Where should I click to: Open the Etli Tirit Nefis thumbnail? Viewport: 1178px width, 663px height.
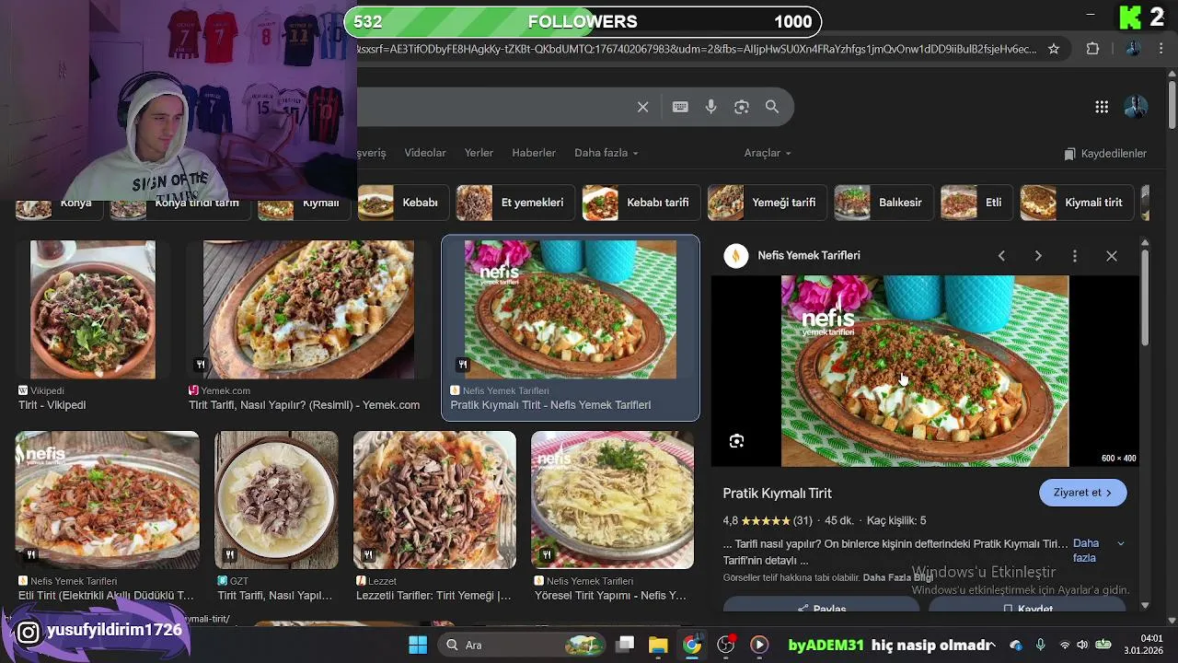point(108,500)
